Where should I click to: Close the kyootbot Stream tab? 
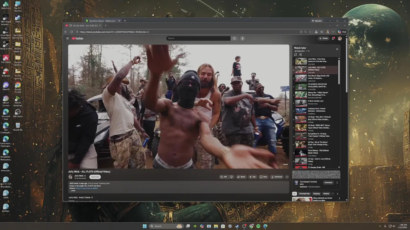click(119, 21)
